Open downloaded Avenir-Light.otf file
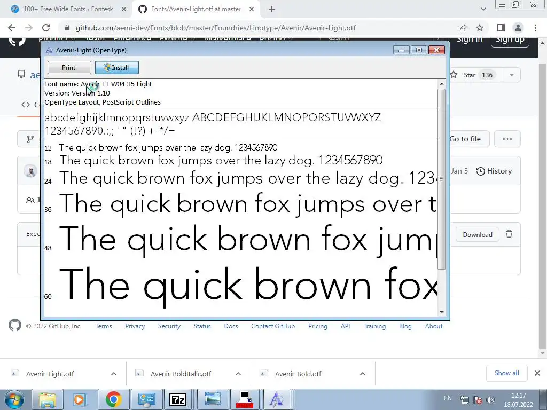547x410 pixels. coord(50,374)
